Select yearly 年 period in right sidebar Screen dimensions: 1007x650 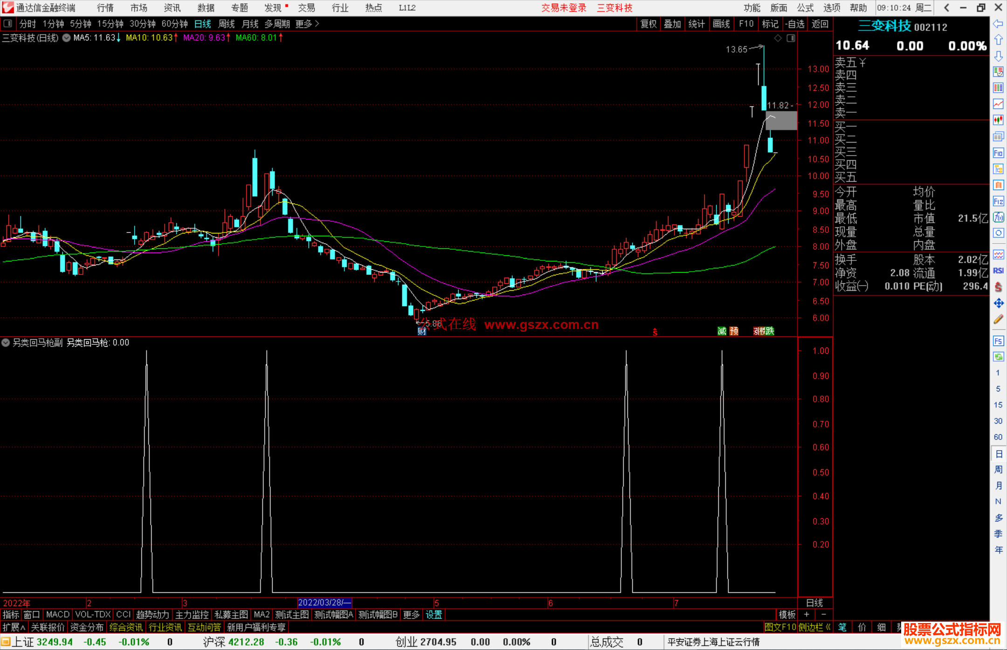pyautogui.click(x=998, y=550)
